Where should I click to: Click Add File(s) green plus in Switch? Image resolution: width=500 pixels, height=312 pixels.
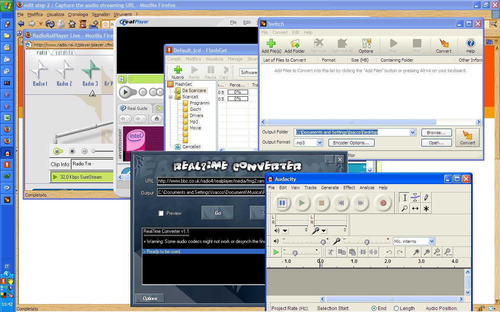tap(271, 46)
